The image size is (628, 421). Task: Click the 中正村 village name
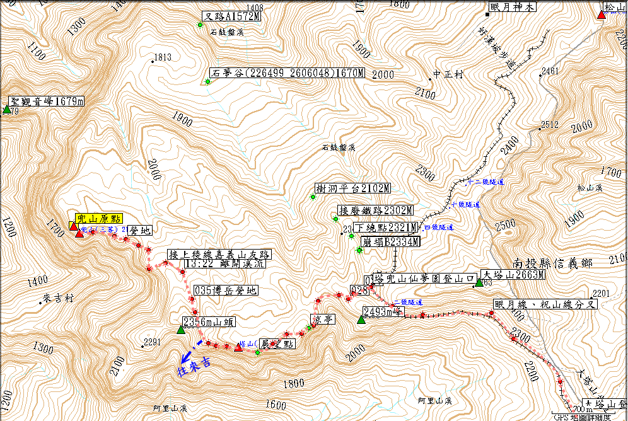448,74
